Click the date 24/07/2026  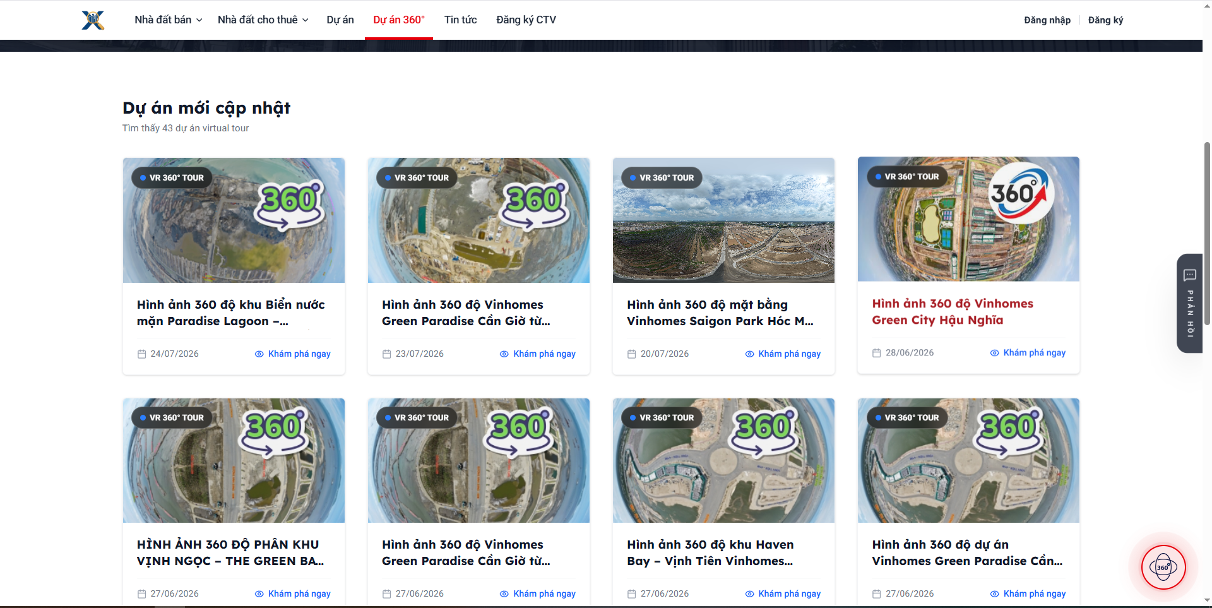[174, 354]
